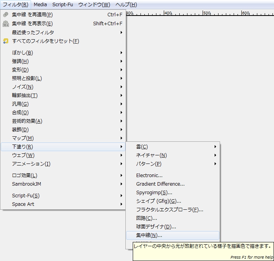The height and width of the screenshot is (261, 274).
Task: Select すべてのフィルタをリセット(F)
Action: [x=63, y=41]
